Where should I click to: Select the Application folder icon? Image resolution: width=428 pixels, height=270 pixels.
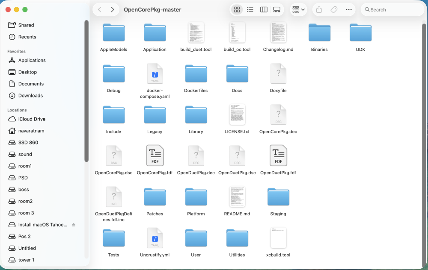155,32
